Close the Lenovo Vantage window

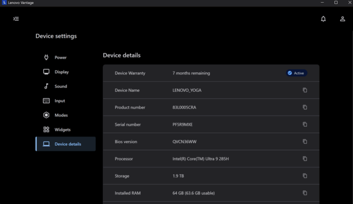[x=350, y=2]
